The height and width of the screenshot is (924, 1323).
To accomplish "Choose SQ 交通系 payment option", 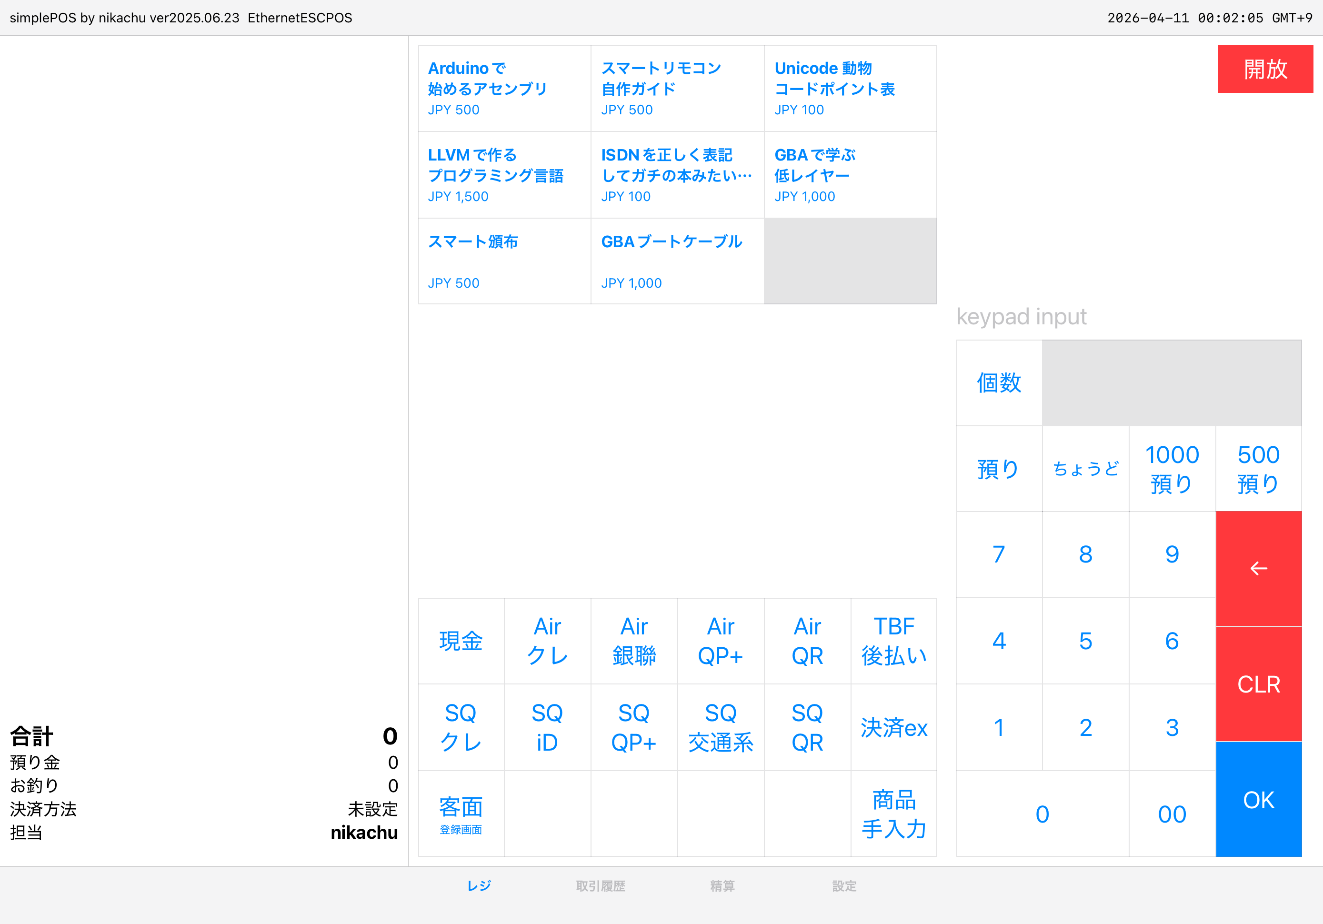I will click(x=720, y=727).
